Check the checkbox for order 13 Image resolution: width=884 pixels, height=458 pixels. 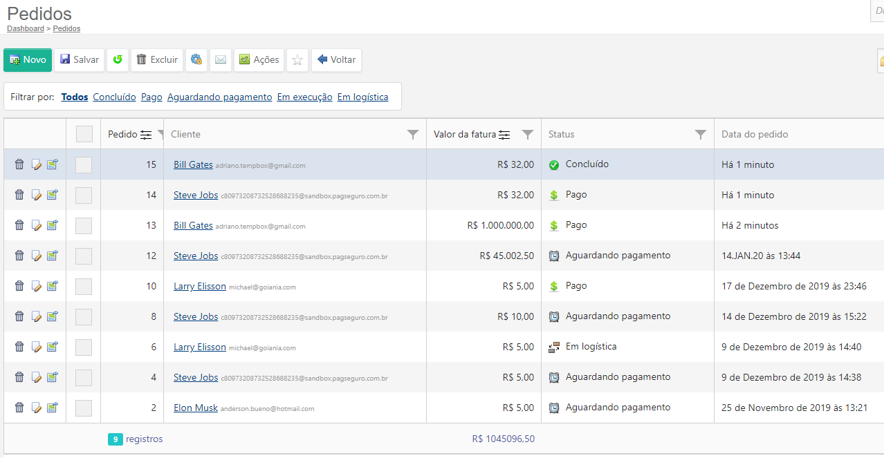pos(84,225)
